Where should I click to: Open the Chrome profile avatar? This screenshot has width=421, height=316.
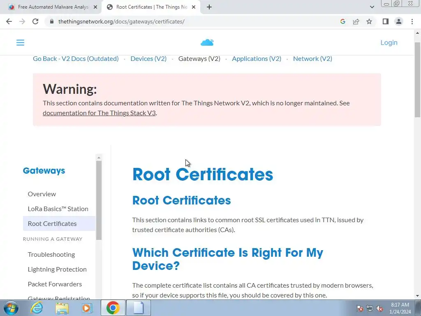399,21
